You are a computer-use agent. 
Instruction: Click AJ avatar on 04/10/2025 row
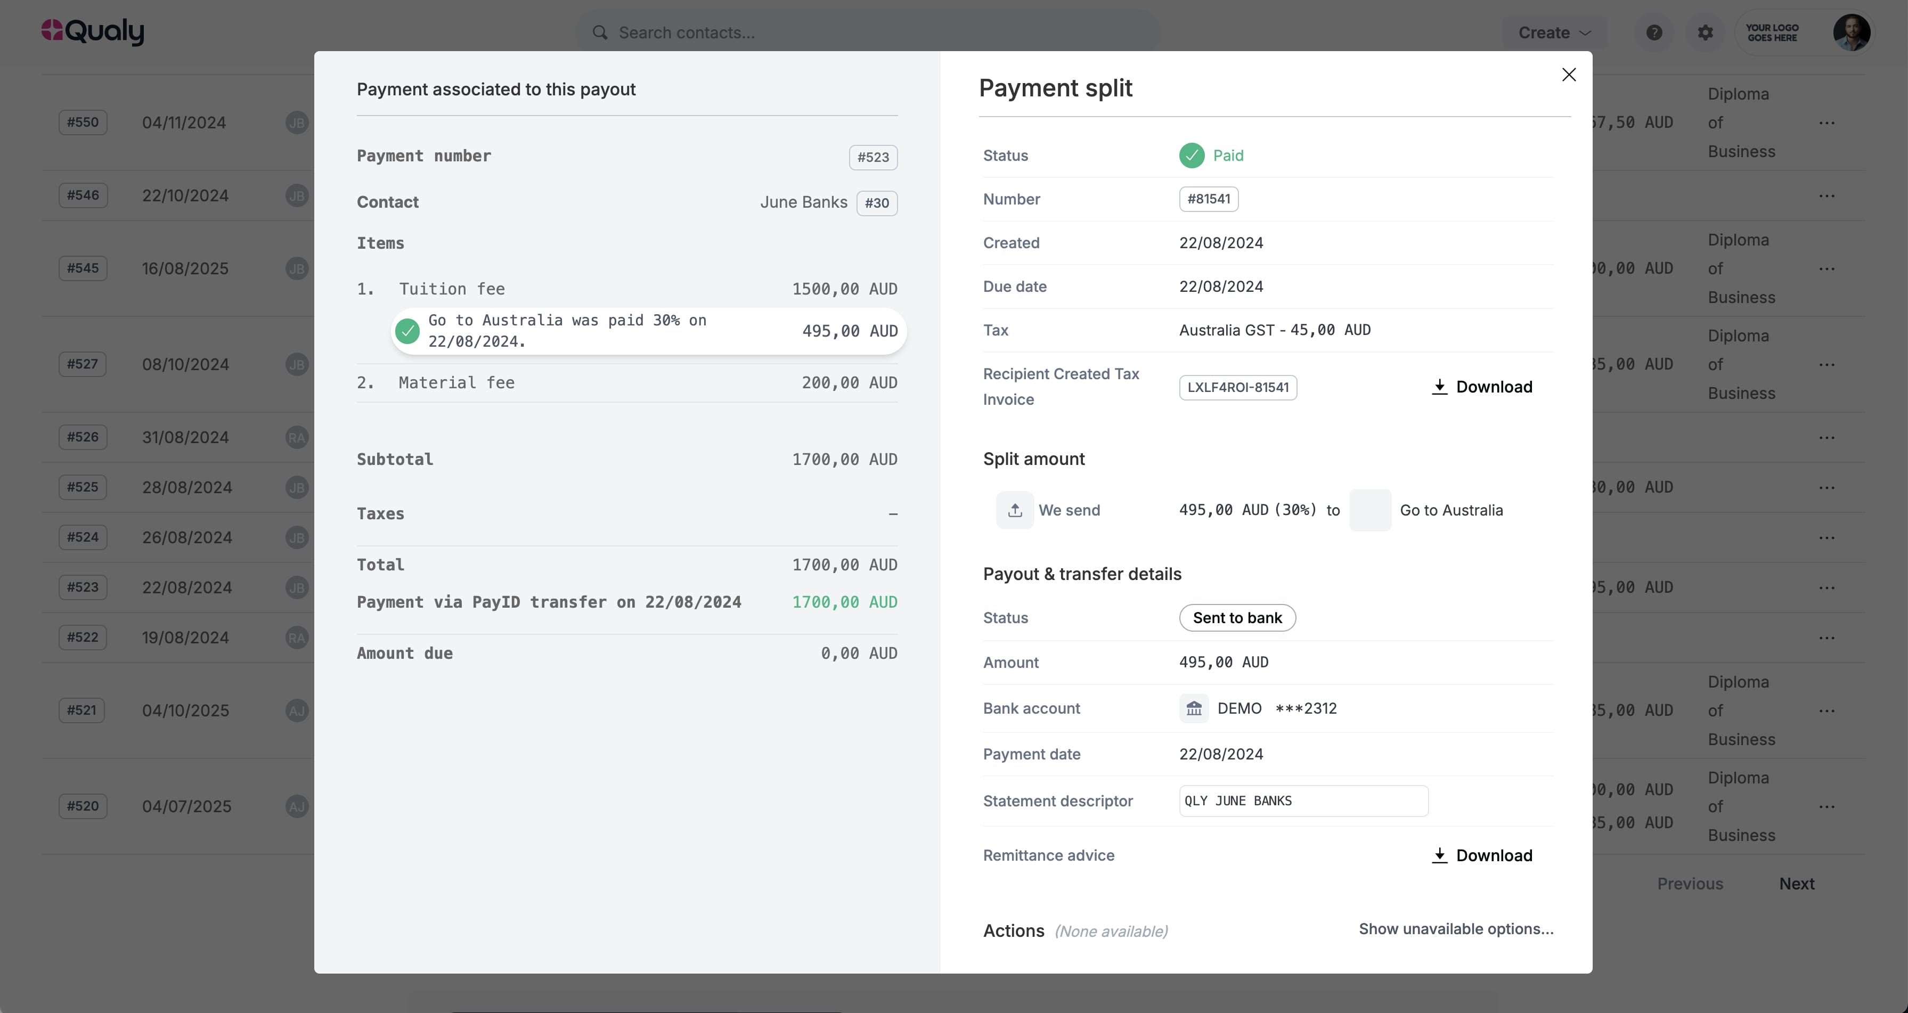pos(297,711)
